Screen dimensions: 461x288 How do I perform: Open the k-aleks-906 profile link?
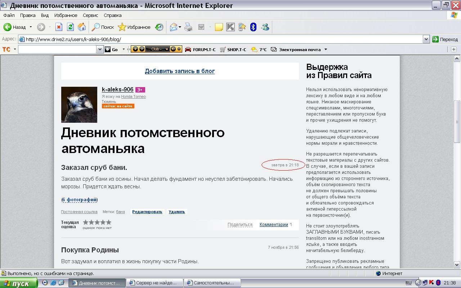[x=117, y=89]
